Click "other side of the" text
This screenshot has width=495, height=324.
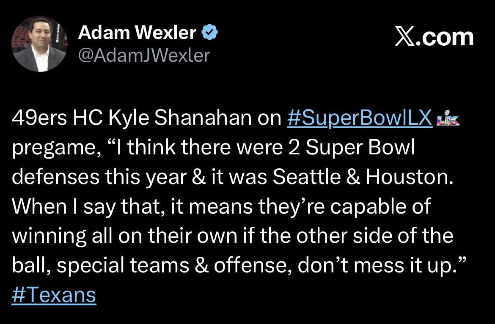[x=374, y=236]
